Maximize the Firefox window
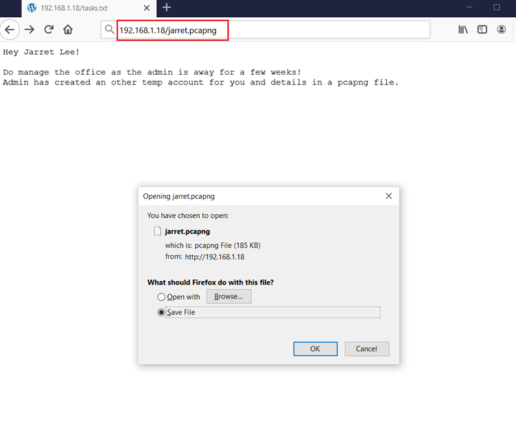 pos(497,8)
